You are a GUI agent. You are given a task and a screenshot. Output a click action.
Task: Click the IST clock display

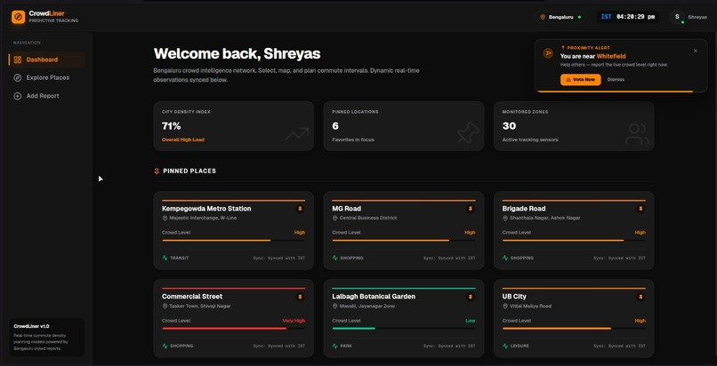tap(627, 17)
